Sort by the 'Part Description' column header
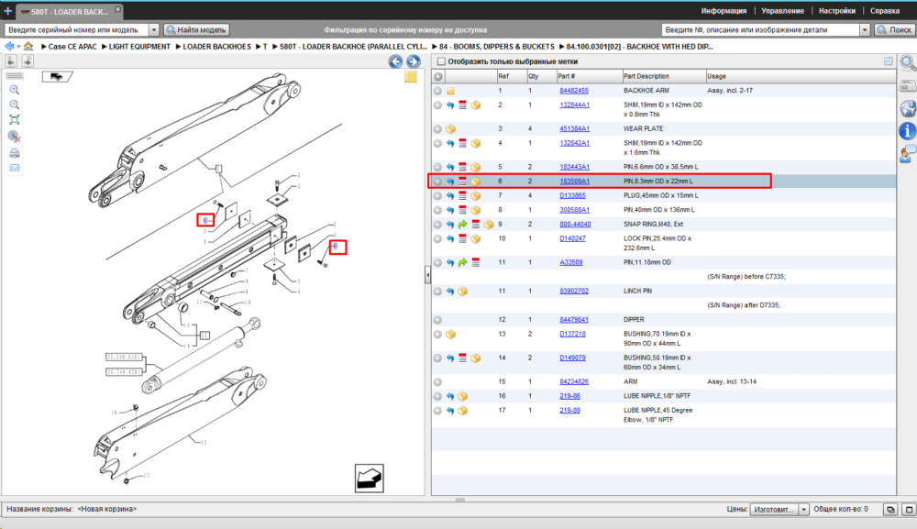This screenshot has width=917, height=529. [x=664, y=77]
